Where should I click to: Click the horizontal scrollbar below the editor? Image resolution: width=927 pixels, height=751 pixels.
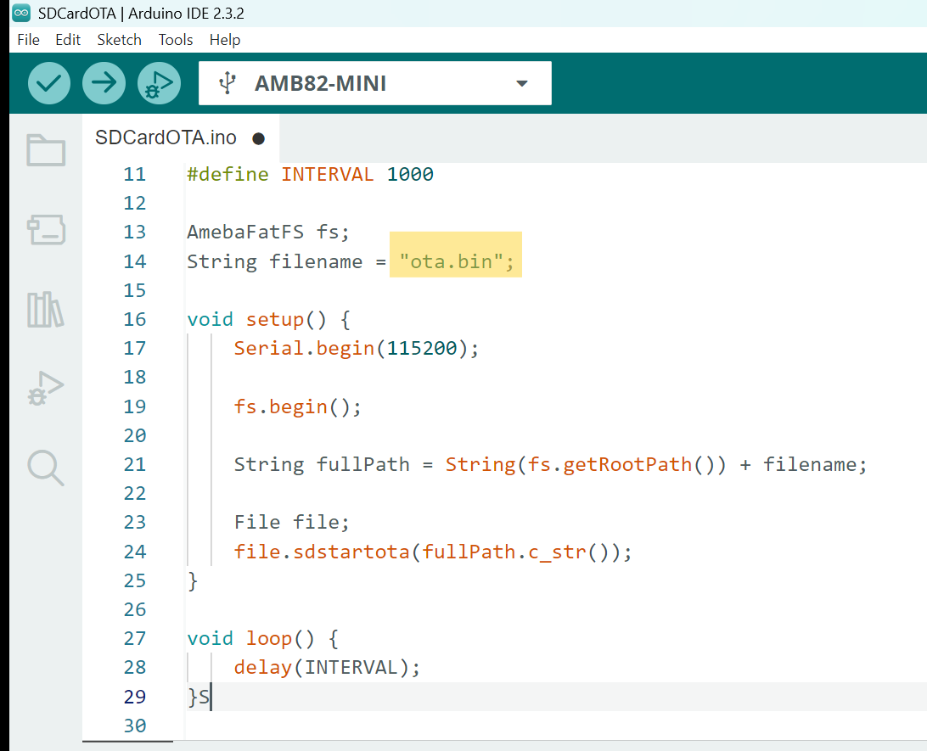pyautogui.click(x=127, y=742)
